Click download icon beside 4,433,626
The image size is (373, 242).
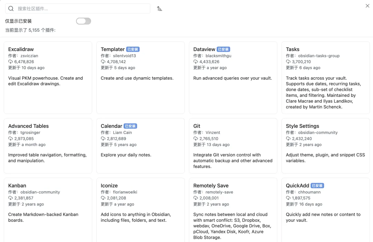tap(195, 62)
